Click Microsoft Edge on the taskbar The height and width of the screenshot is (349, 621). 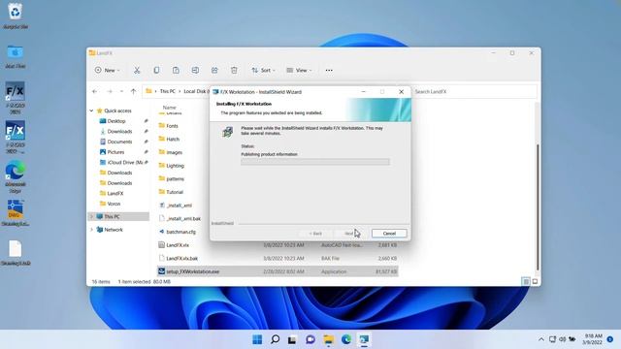click(346, 339)
